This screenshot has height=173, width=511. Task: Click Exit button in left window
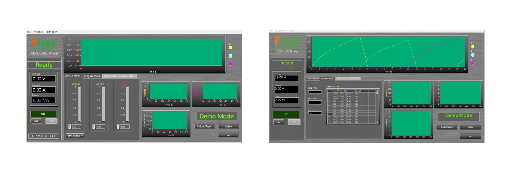click(x=228, y=135)
